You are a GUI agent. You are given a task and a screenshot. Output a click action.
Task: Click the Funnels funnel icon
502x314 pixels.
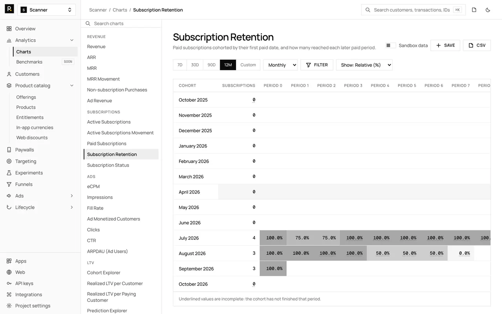[9, 184]
